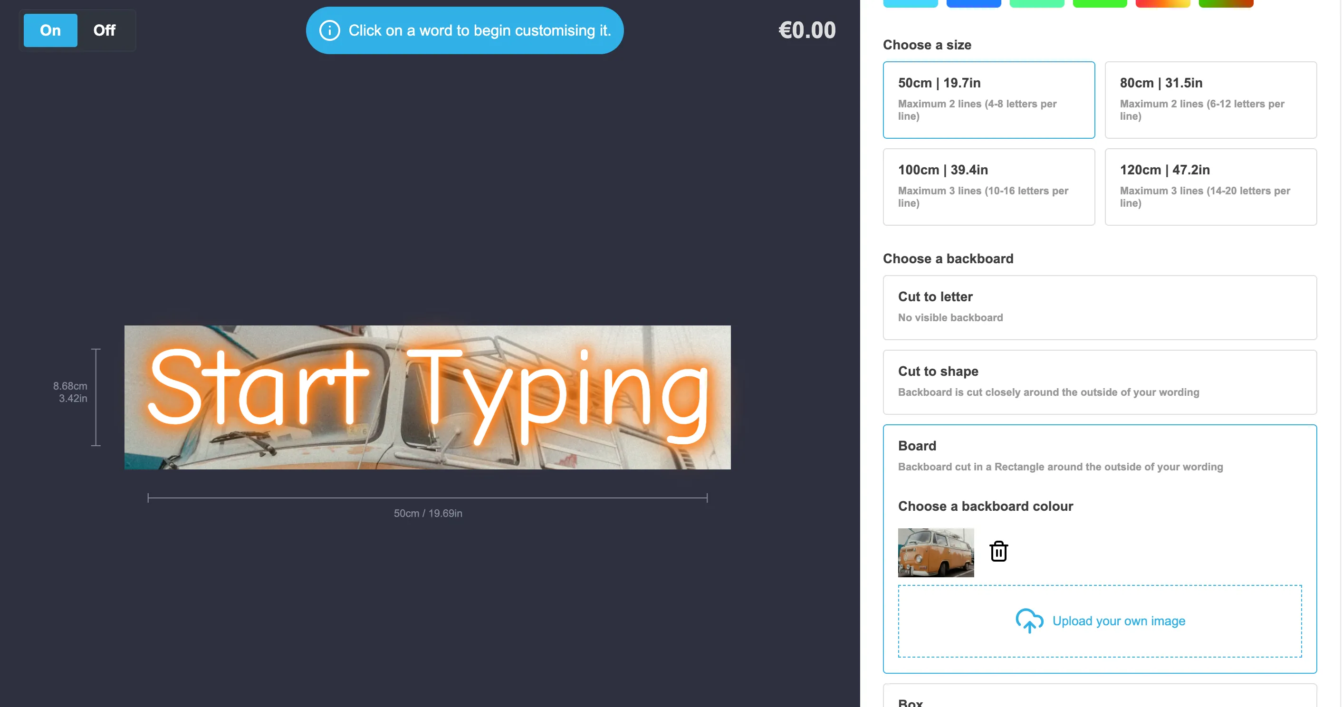Pick the blue neon colour swatch
The height and width of the screenshot is (707, 1342).
pos(974,2)
